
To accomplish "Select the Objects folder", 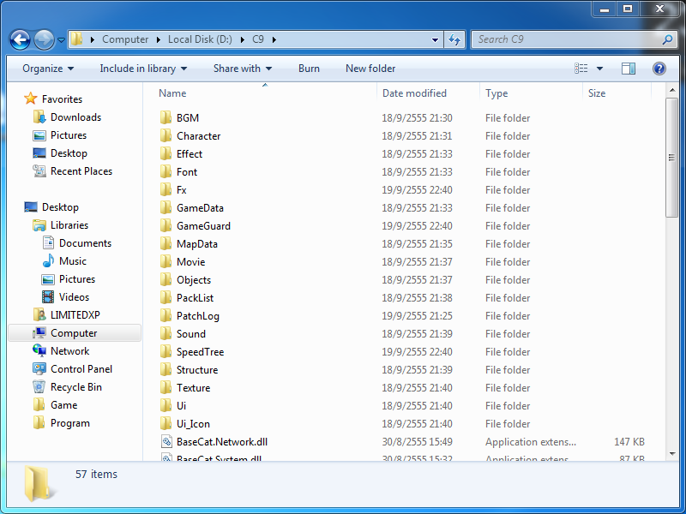I will click(194, 280).
